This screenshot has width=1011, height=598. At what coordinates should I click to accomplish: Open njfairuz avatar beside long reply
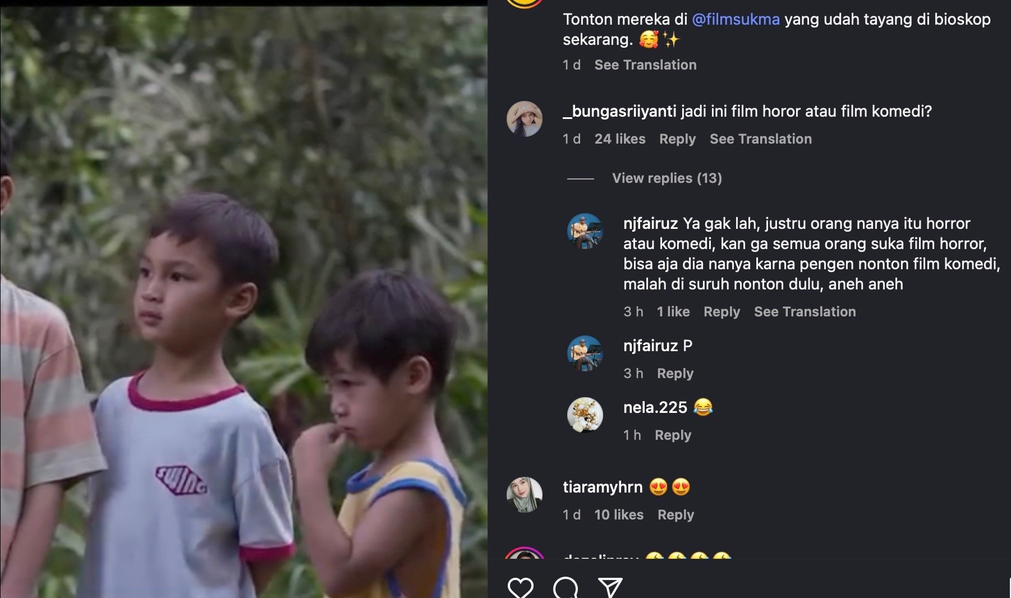pyautogui.click(x=585, y=231)
